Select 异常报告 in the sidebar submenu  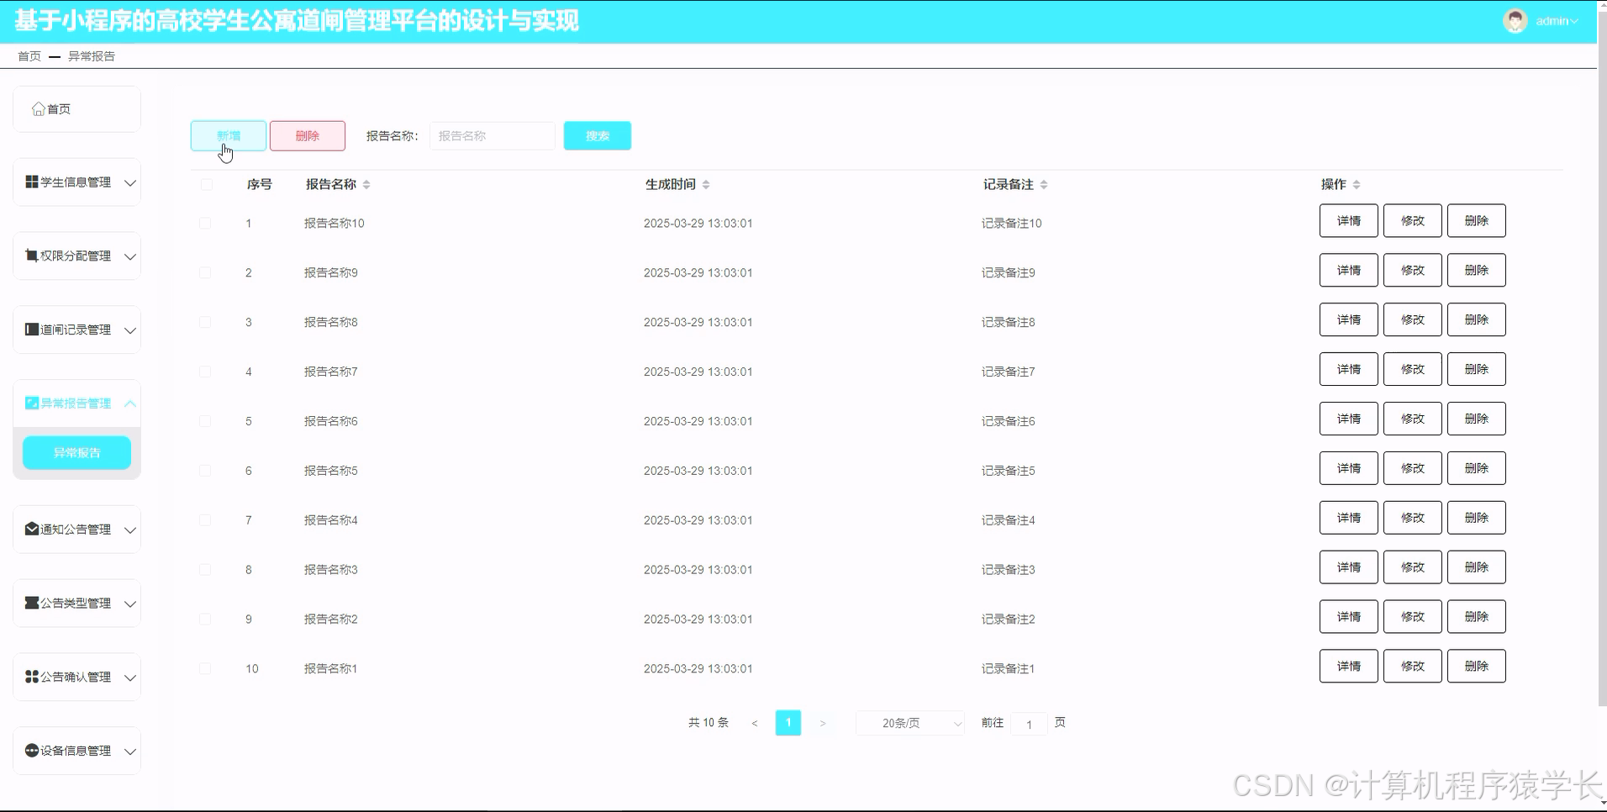pos(76,452)
